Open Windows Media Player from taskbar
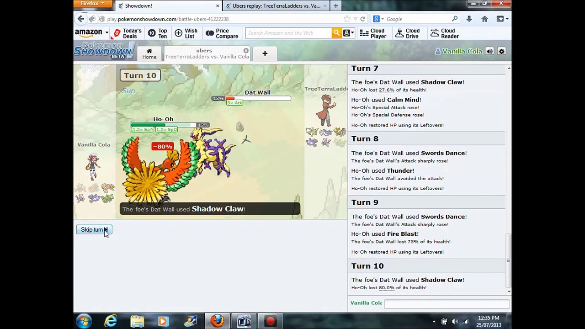 [x=163, y=321]
